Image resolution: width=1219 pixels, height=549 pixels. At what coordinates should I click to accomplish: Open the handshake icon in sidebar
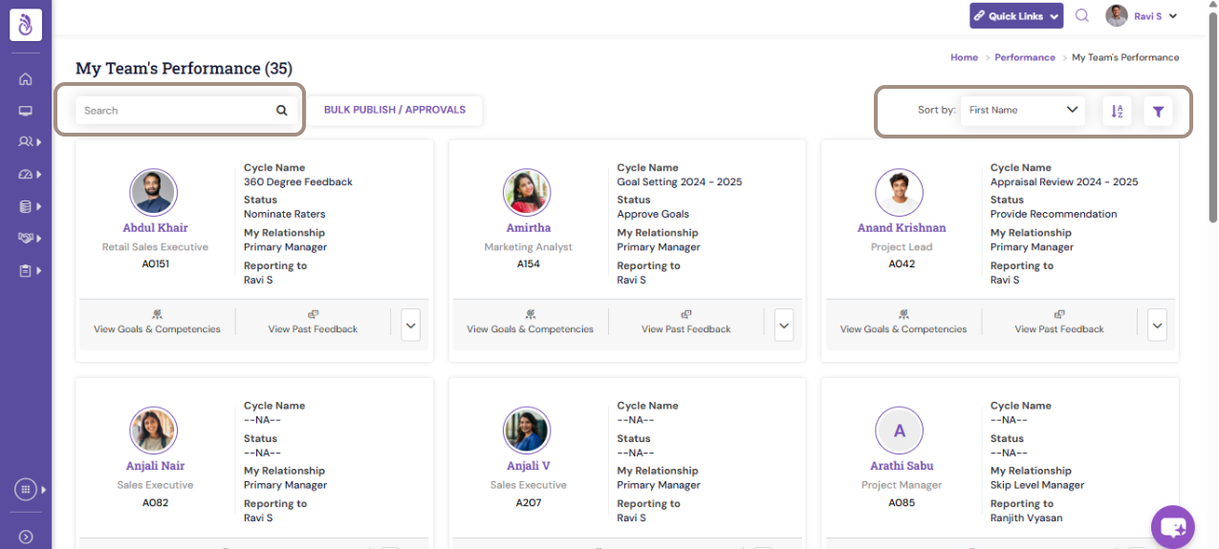pyautogui.click(x=25, y=238)
